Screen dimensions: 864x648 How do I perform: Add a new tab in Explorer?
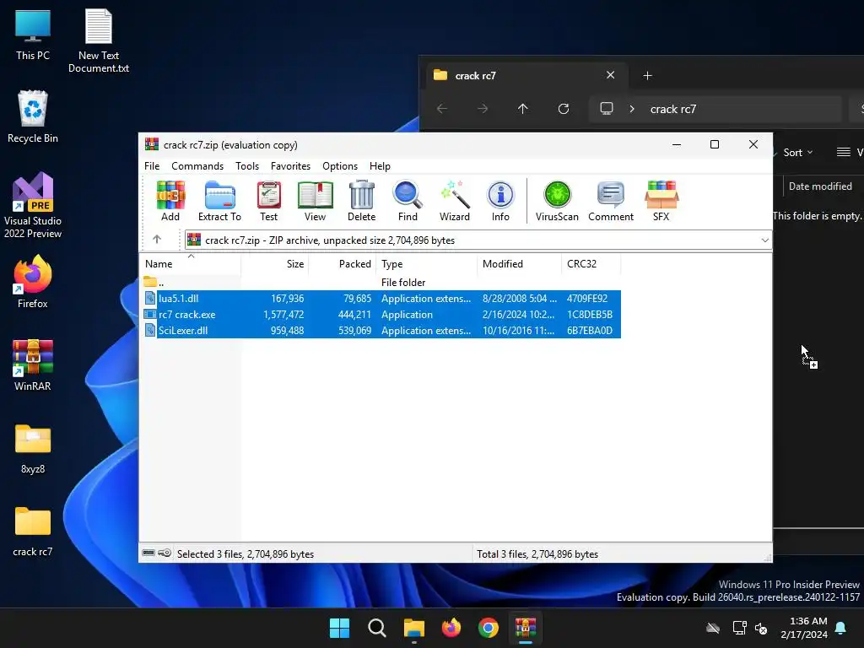pos(647,75)
